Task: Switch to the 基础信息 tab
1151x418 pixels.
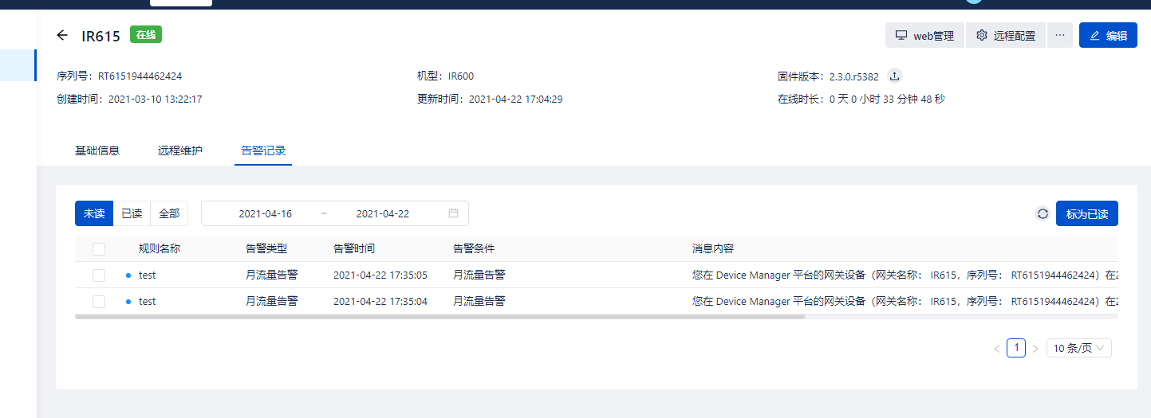Action: click(97, 150)
